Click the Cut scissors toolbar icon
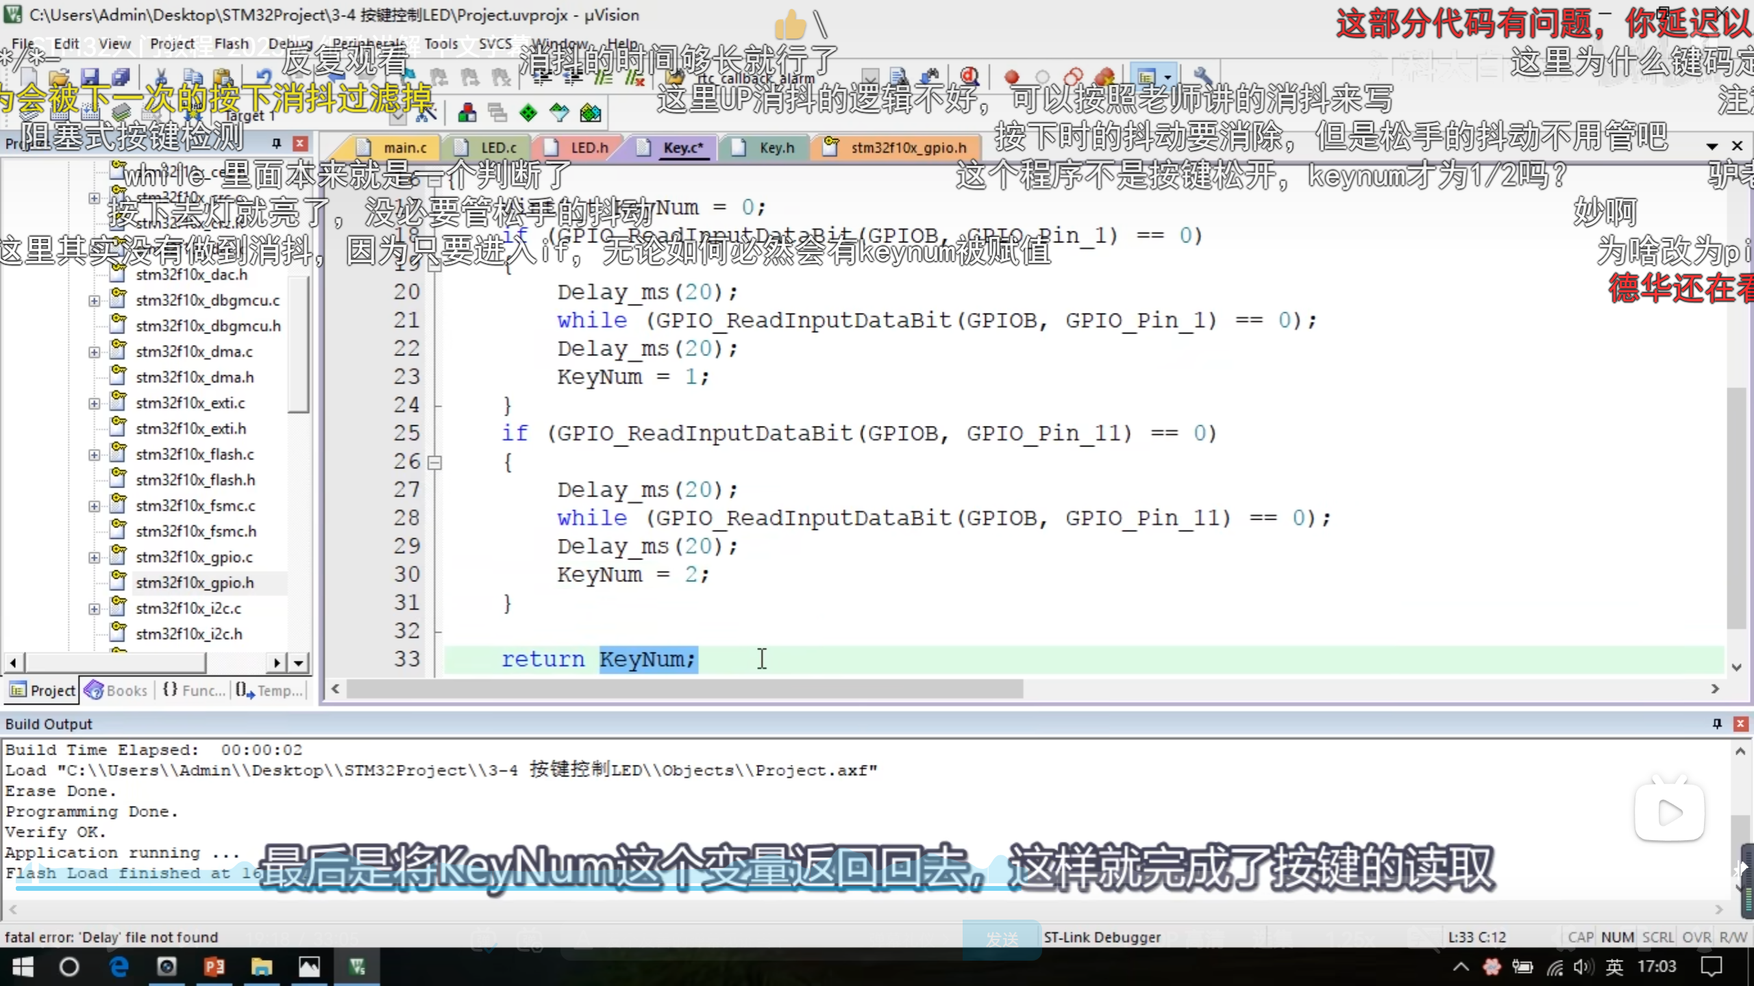This screenshot has height=986, width=1754. pyautogui.click(x=161, y=77)
